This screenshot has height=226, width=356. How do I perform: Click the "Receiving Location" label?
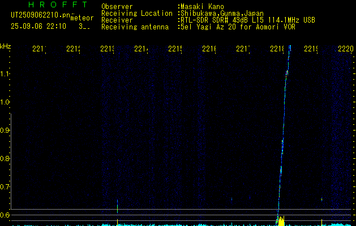point(137,14)
